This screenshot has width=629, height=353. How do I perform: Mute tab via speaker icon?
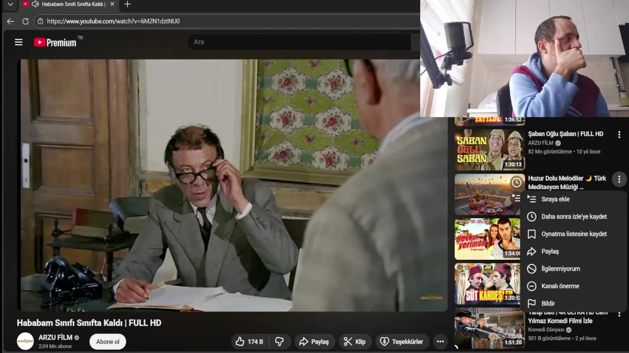tap(35, 4)
